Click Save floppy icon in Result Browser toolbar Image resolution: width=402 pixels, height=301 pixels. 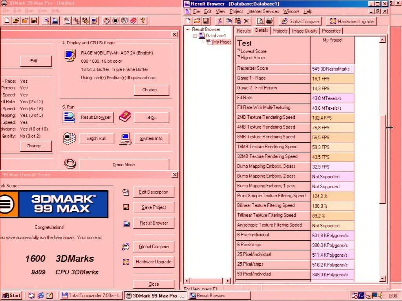[x=206, y=21]
